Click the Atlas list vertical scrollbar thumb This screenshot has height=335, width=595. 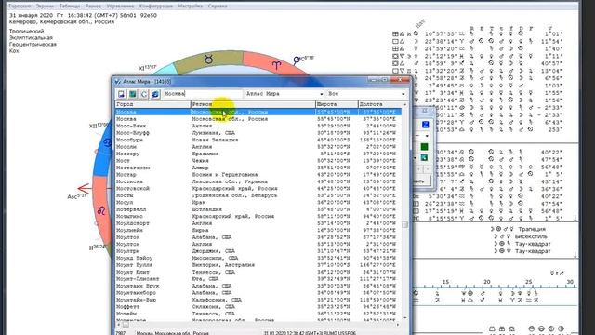pos(405,224)
